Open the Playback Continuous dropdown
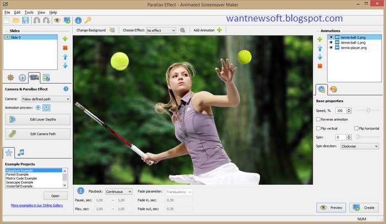Screen dimensions: 386x224 tap(119, 192)
